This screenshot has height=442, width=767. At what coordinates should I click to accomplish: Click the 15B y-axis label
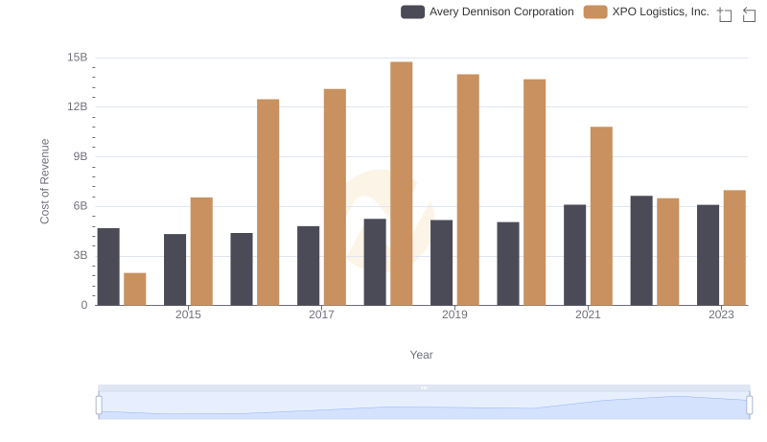pyautogui.click(x=78, y=58)
